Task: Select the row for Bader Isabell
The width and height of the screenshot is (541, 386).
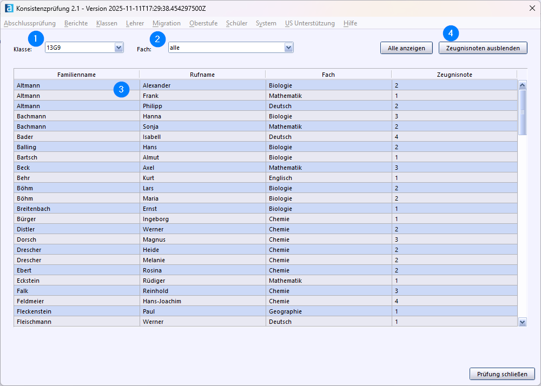Action: pos(76,137)
